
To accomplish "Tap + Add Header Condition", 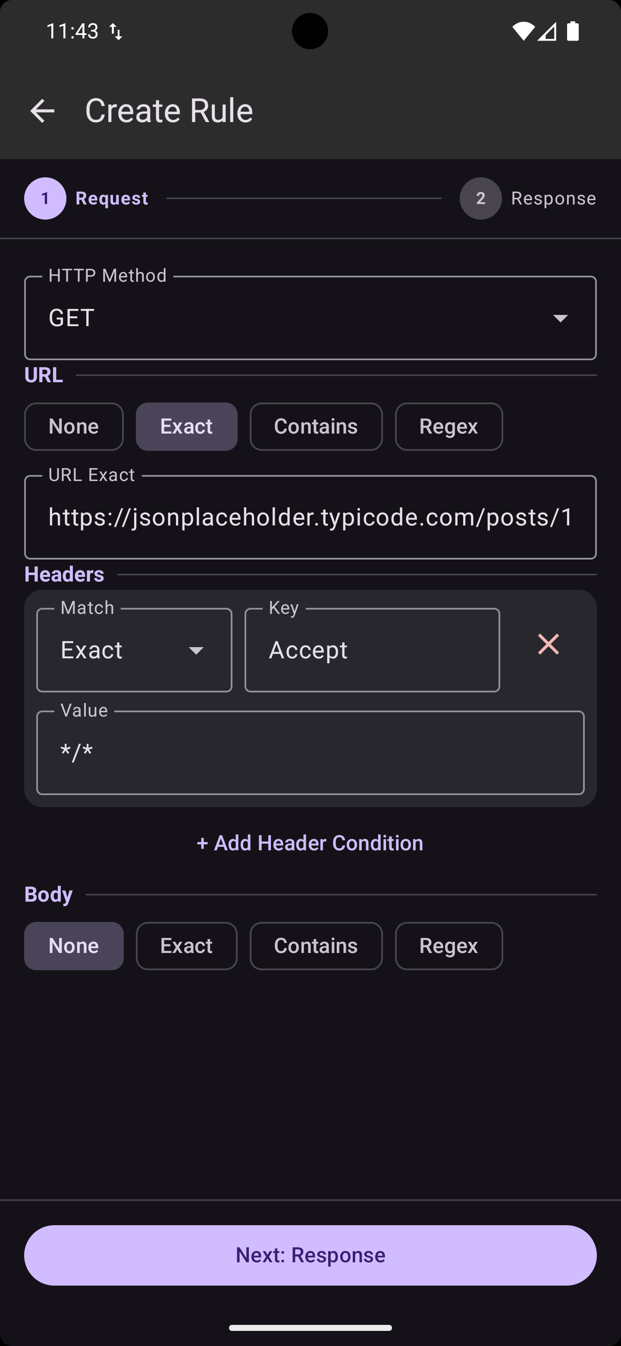I will click(310, 843).
